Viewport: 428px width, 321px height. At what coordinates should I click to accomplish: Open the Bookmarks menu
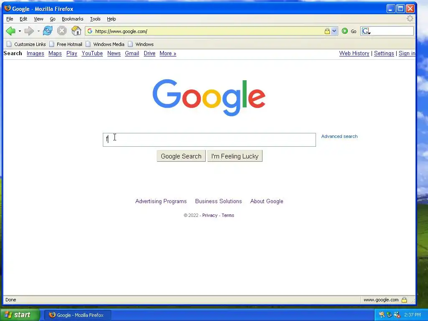pyautogui.click(x=72, y=19)
